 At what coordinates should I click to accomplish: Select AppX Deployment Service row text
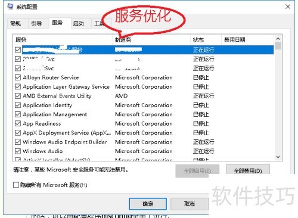67,133
